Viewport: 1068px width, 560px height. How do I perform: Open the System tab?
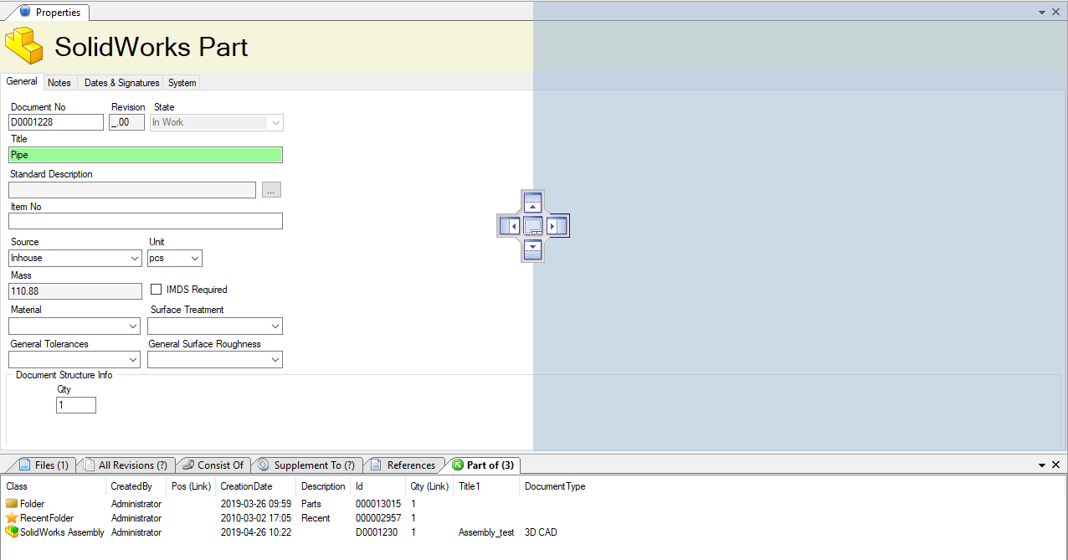coord(182,83)
